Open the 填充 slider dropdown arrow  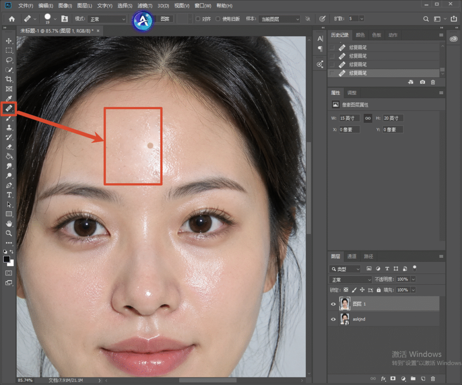[413, 290]
